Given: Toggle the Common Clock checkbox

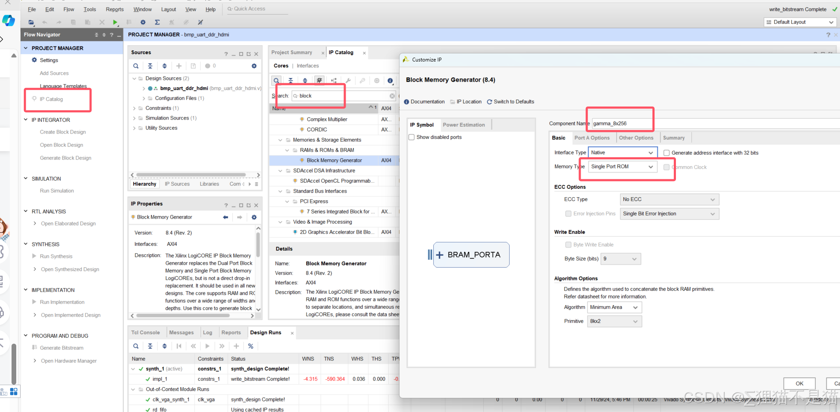Looking at the screenshot, I should (667, 167).
